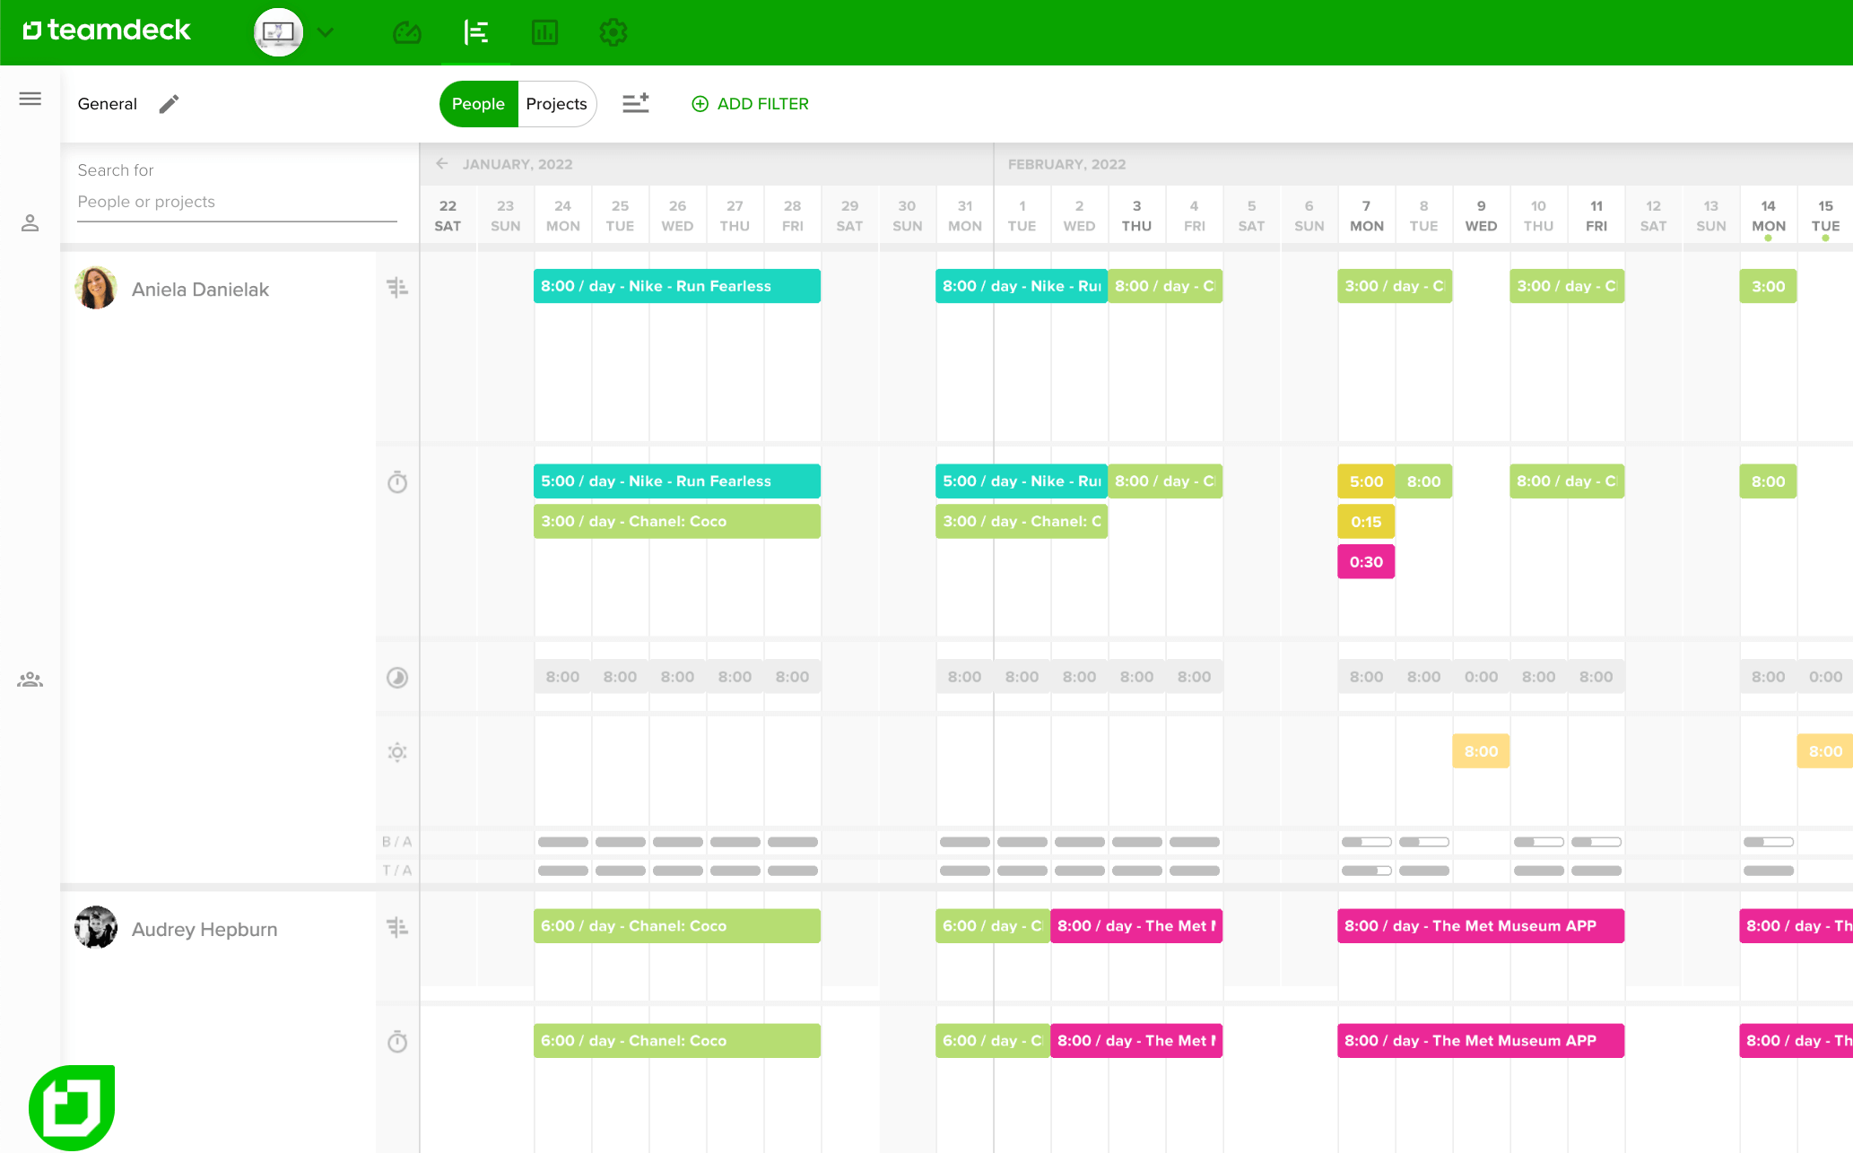1853x1153 pixels.
Task: Click the T/A progress bar for Feb 7
Action: (1366, 871)
